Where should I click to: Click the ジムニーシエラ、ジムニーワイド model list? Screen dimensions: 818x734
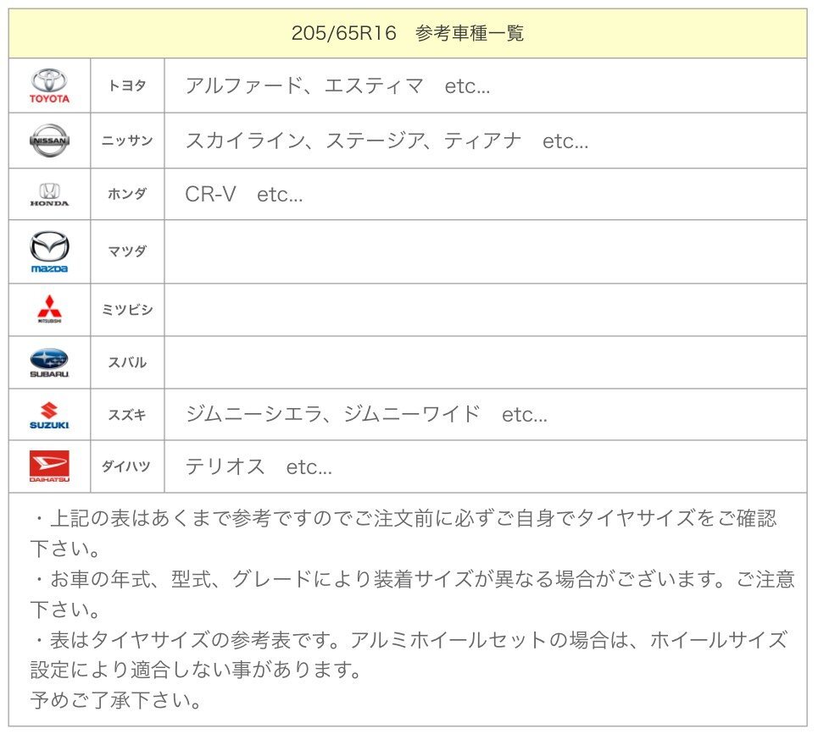(366, 415)
